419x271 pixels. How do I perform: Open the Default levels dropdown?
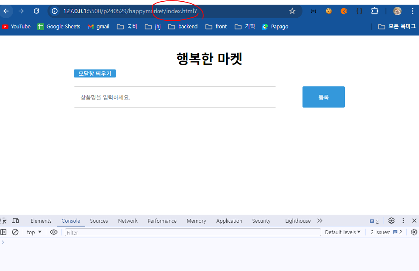coord(343,232)
